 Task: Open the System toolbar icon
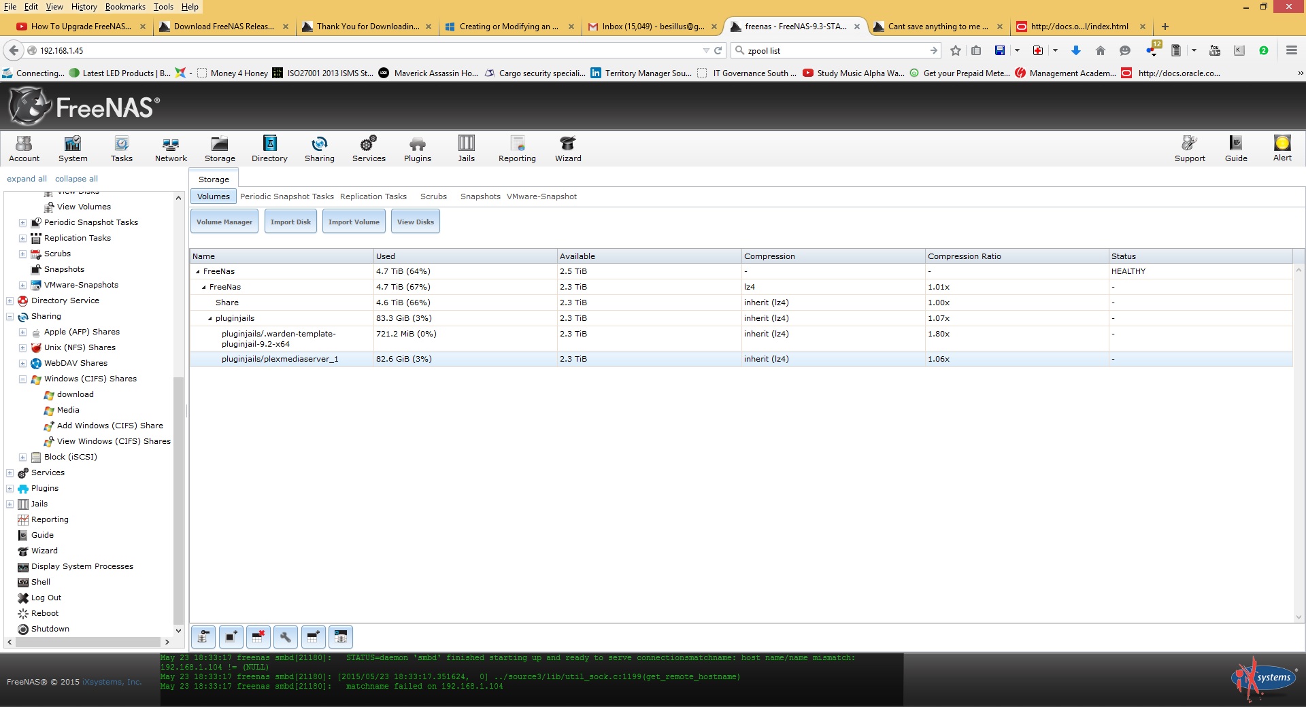pos(73,148)
